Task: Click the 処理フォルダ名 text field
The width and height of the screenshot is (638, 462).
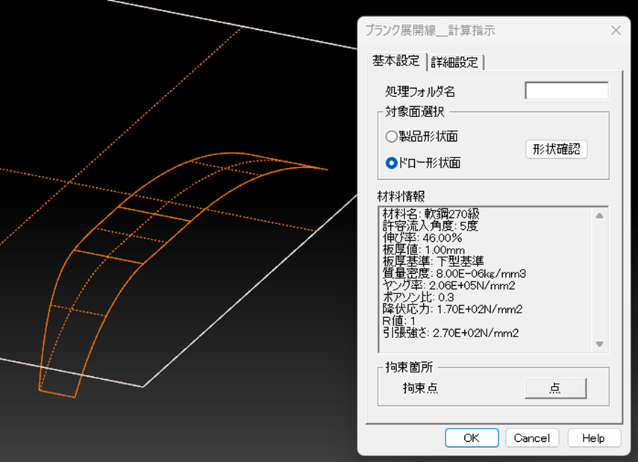Action: (x=566, y=91)
